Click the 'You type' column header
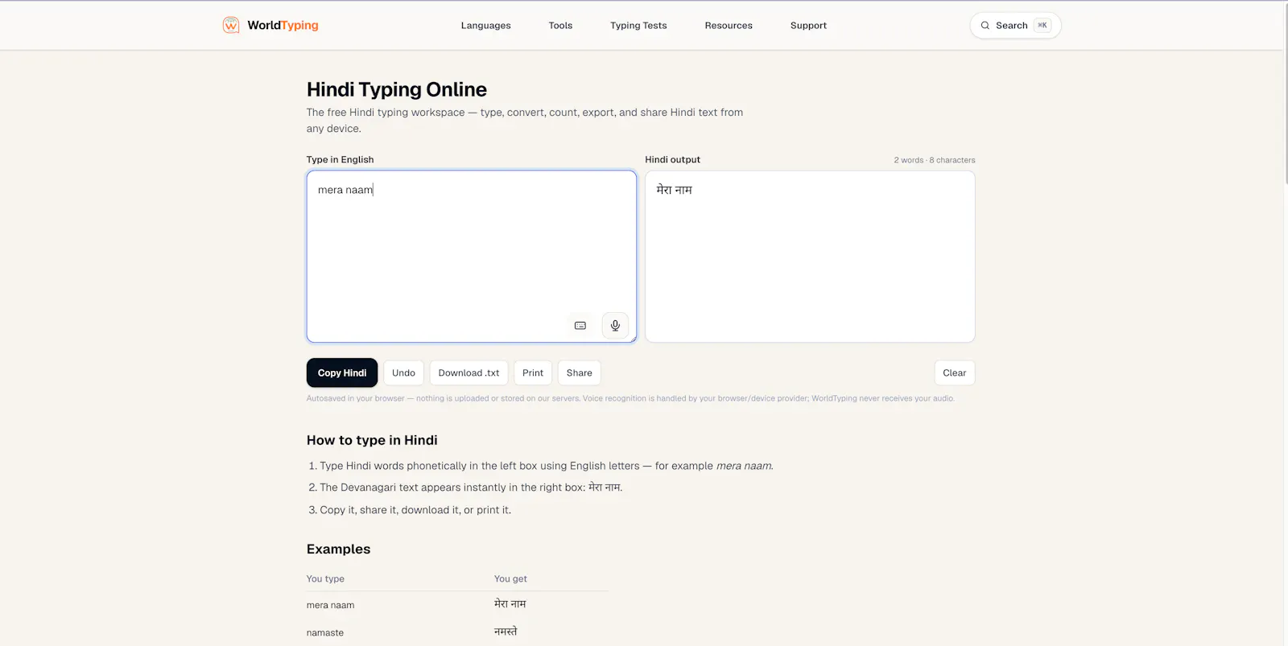This screenshot has width=1288, height=646. coord(325,578)
